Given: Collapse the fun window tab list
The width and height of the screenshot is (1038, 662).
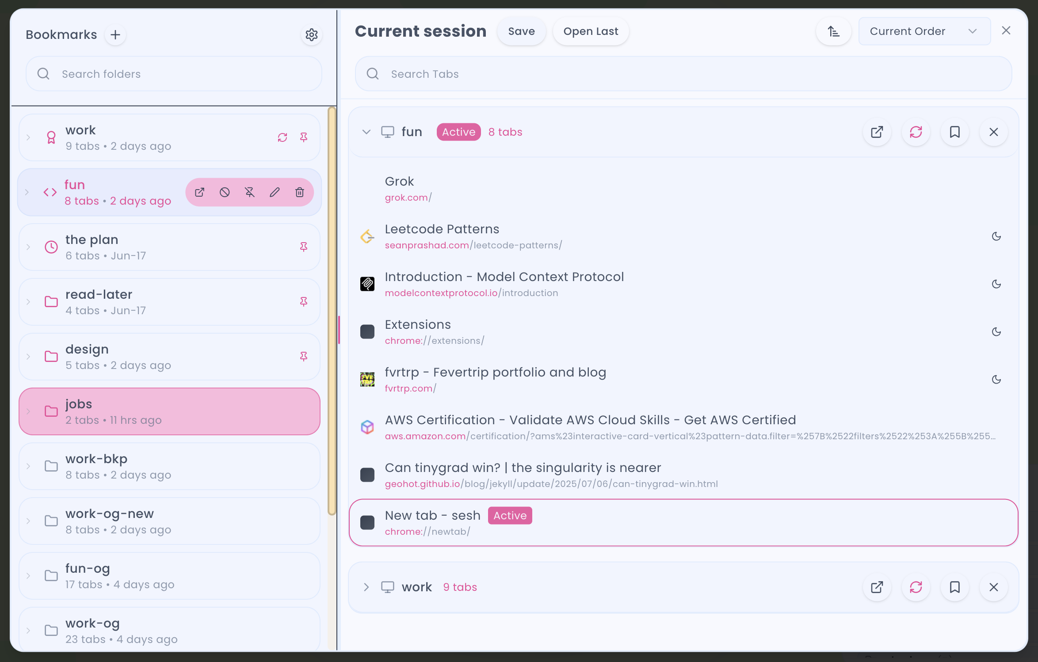Looking at the screenshot, I should pyautogui.click(x=366, y=132).
